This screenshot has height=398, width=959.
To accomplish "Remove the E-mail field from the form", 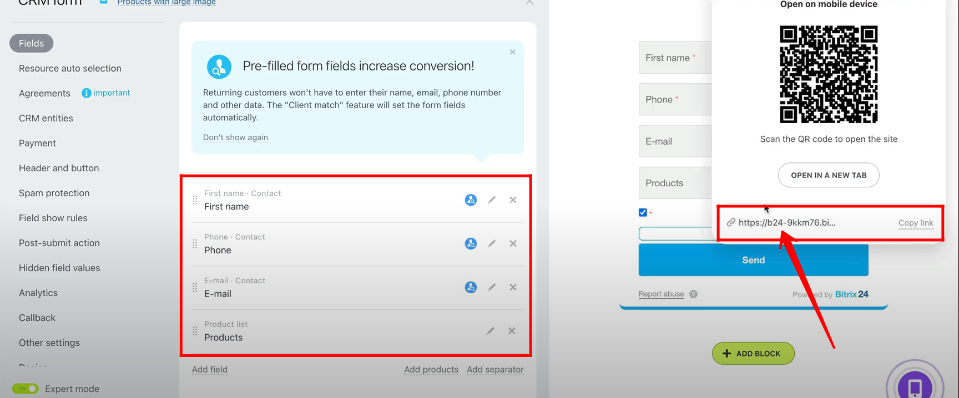I will click(513, 287).
